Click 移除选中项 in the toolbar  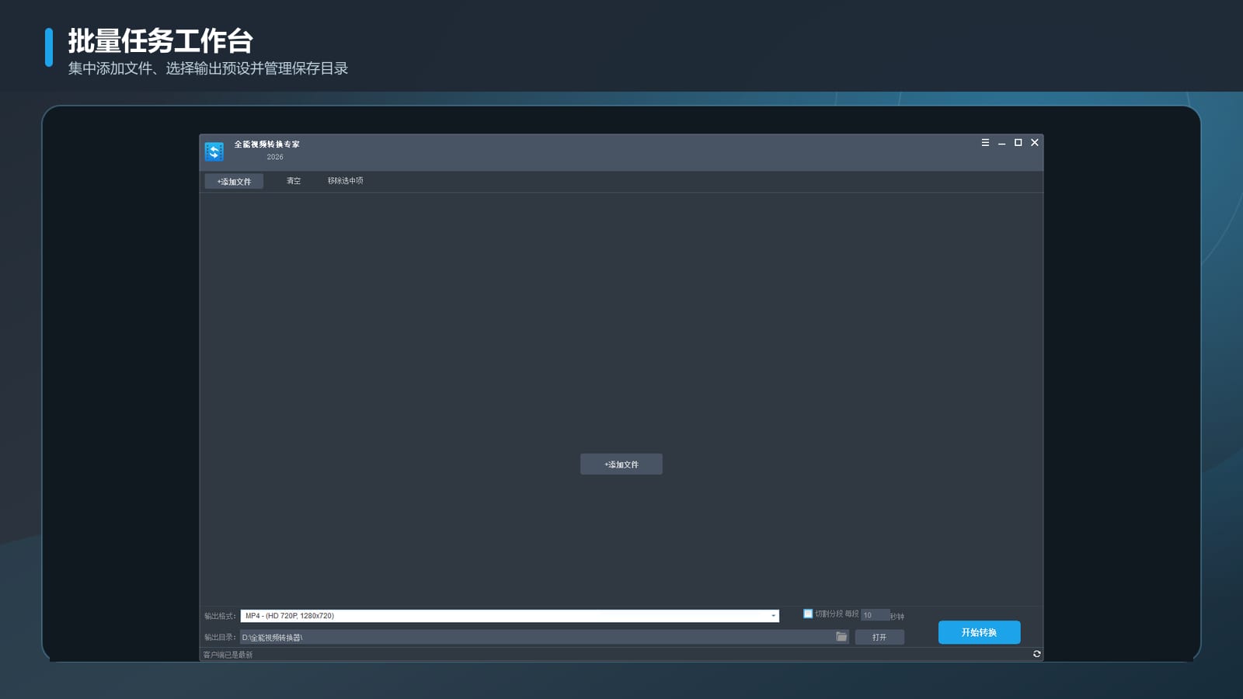[345, 181]
